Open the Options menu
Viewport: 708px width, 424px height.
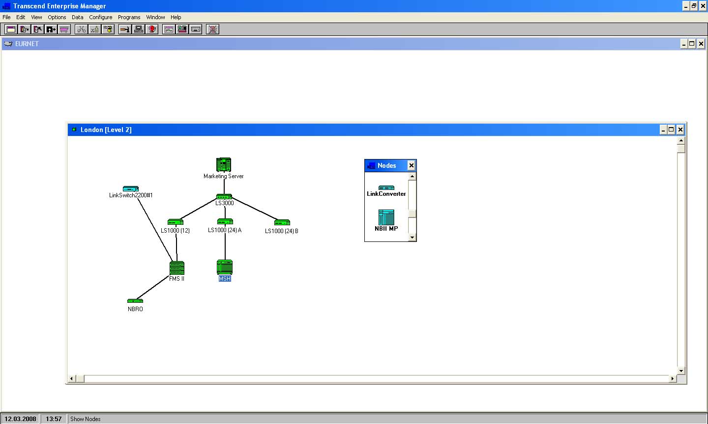click(x=57, y=17)
